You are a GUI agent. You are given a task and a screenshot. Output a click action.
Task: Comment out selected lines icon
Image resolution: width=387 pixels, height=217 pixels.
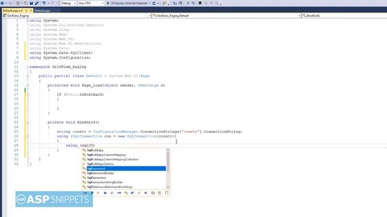[x=187, y=3]
